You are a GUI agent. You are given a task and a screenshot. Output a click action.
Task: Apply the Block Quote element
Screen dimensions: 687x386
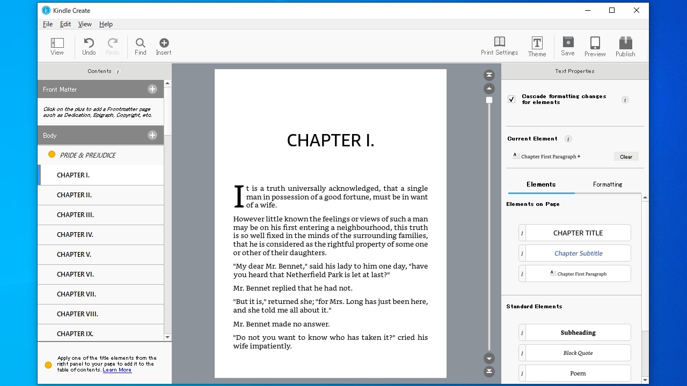point(578,353)
